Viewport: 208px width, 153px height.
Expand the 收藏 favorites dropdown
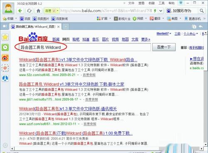tap(16, 18)
